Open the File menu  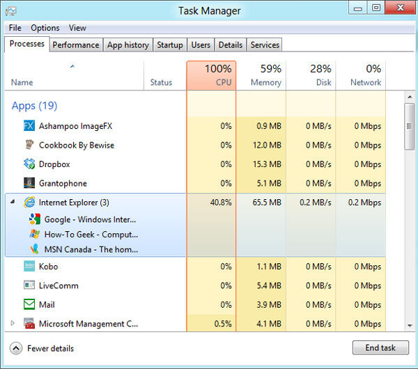15,28
